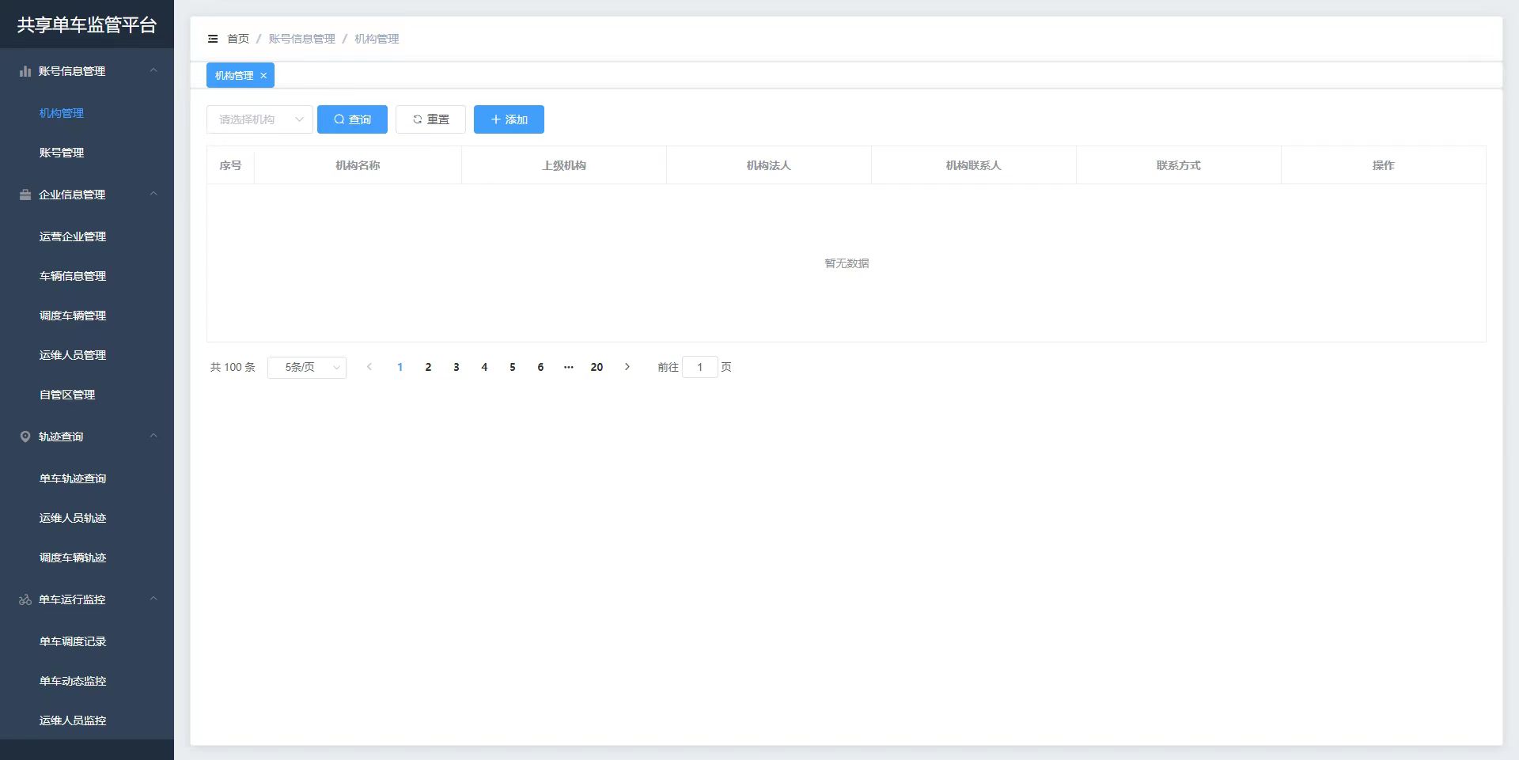Go to page 6

click(540, 367)
